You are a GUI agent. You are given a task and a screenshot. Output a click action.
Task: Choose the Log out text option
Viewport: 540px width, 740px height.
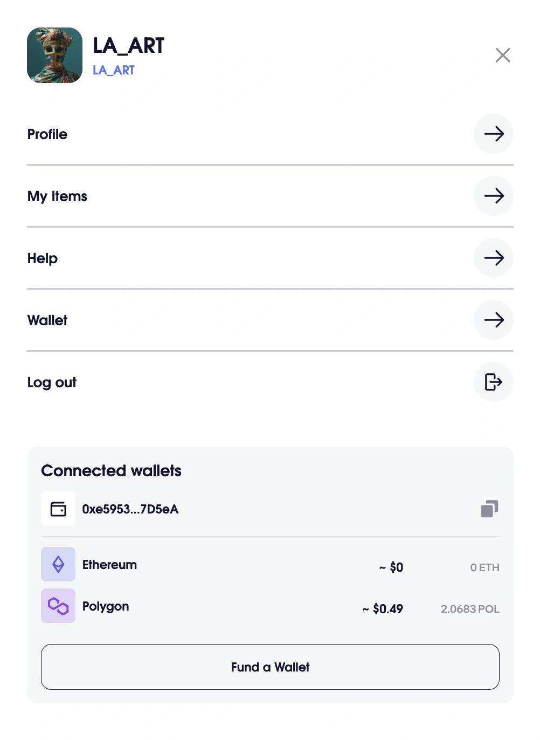pyautogui.click(x=52, y=382)
